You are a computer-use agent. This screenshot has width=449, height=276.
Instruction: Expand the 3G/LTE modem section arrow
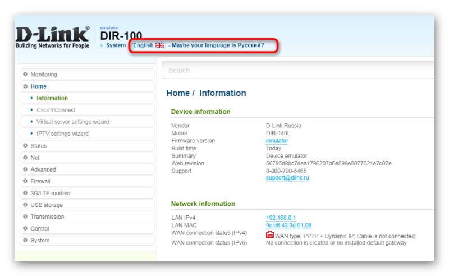(x=25, y=193)
